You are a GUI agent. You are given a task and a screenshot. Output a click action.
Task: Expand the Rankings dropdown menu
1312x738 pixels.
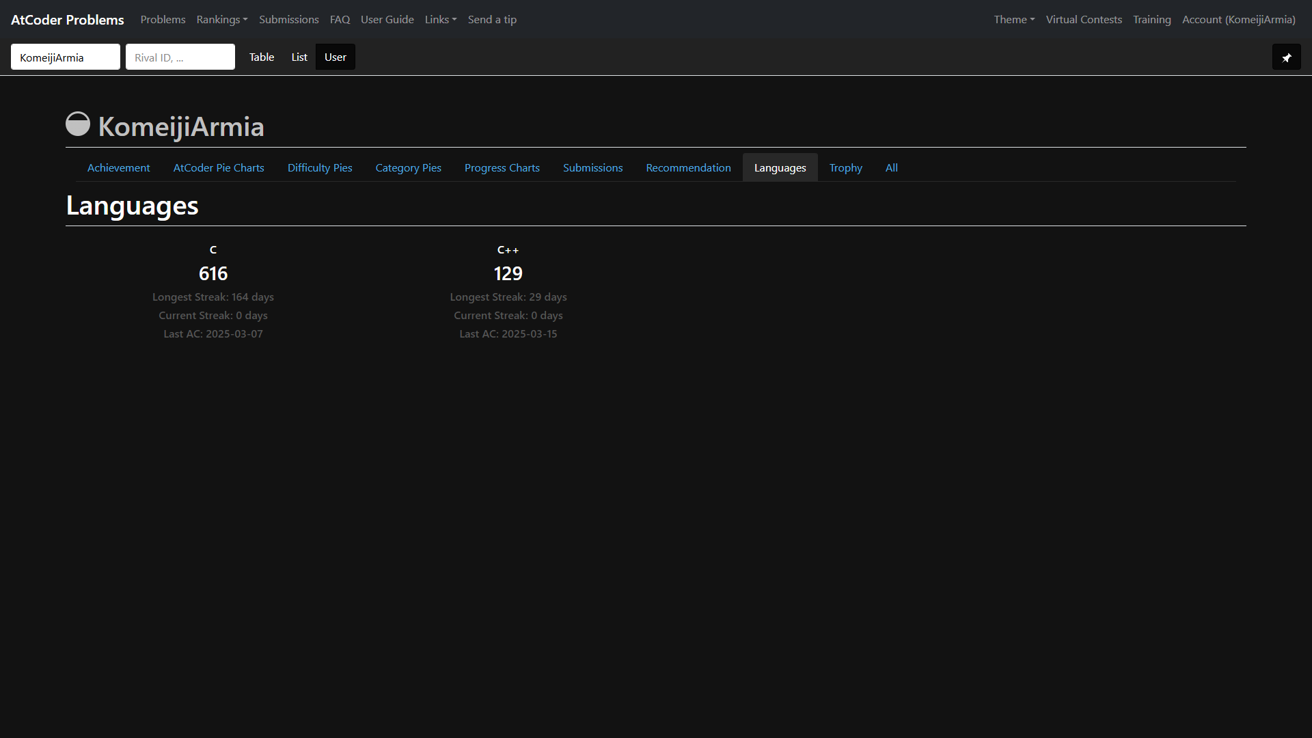pos(221,20)
